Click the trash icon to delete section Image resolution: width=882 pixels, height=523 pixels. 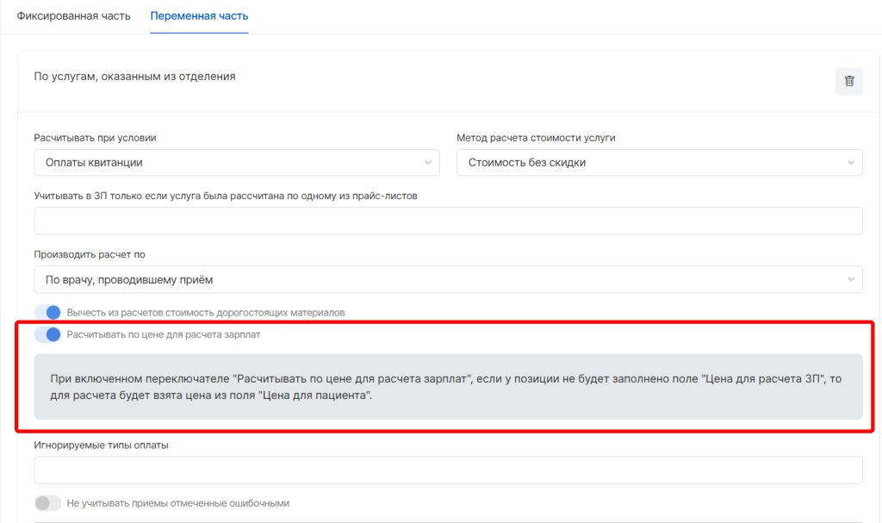[x=849, y=81]
